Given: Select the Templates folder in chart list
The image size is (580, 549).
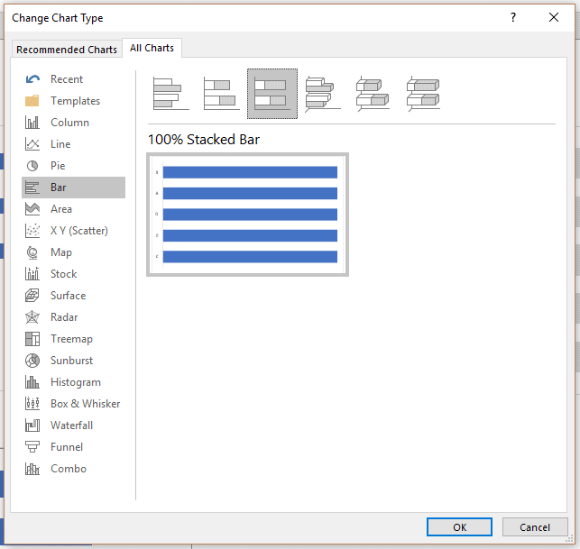Looking at the screenshot, I should click(74, 101).
